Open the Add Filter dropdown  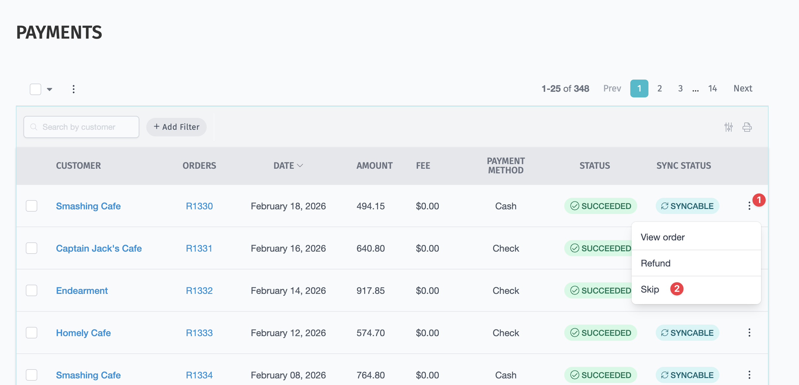tap(176, 127)
